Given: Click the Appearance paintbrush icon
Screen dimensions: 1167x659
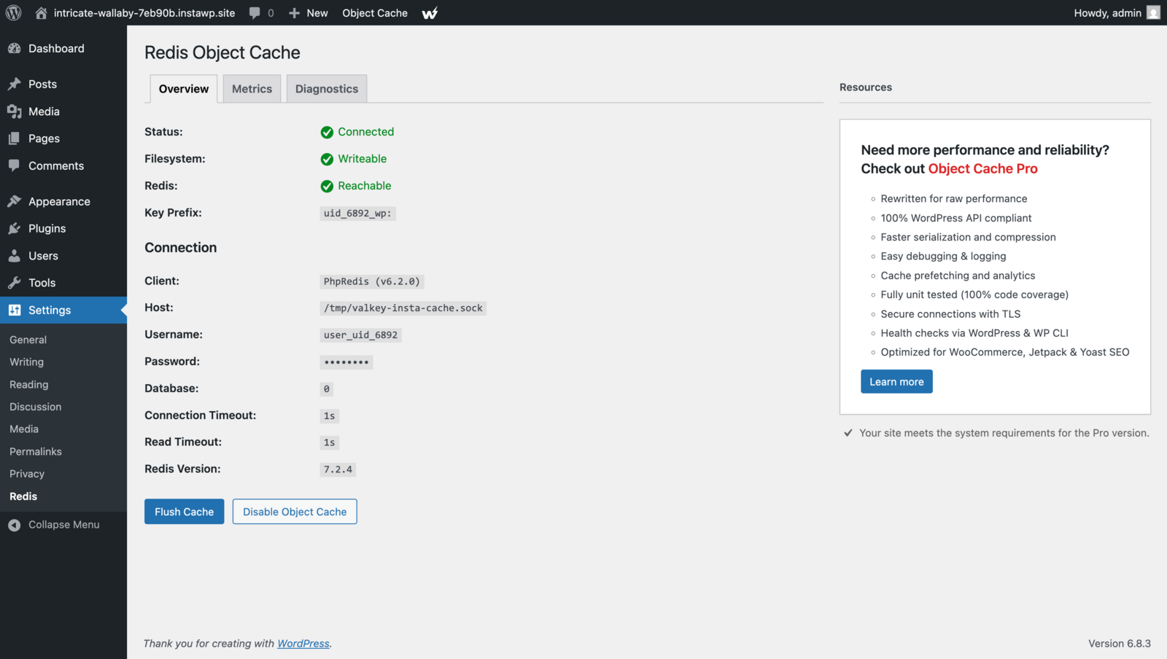Looking at the screenshot, I should (x=15, y=201).
